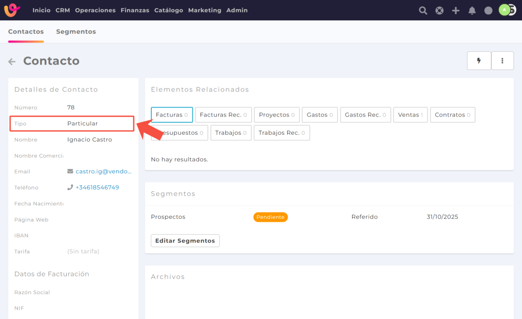The width and height of the screenshot is (522, 319).
Task: Open the Finanzas menu
Action: pyautogui.click(x=135, y=10)
